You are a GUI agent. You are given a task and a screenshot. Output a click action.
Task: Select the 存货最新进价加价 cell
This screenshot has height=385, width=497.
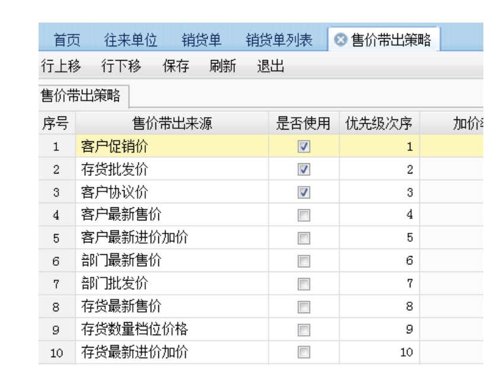pos(172,352)
